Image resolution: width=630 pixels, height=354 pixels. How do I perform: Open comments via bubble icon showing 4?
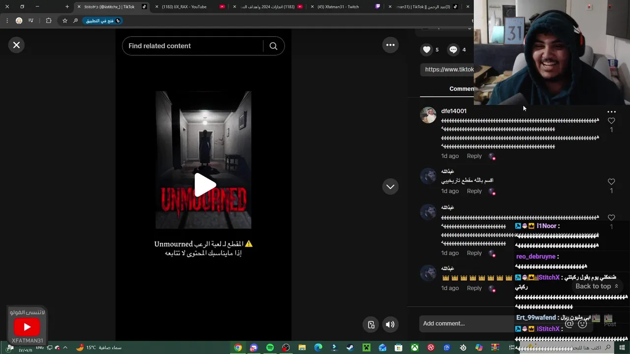pyautogui.click(x=453, y=49)
